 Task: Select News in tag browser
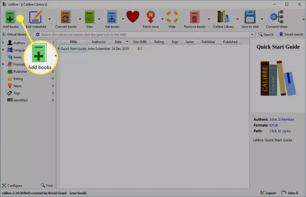coord(17,86)
